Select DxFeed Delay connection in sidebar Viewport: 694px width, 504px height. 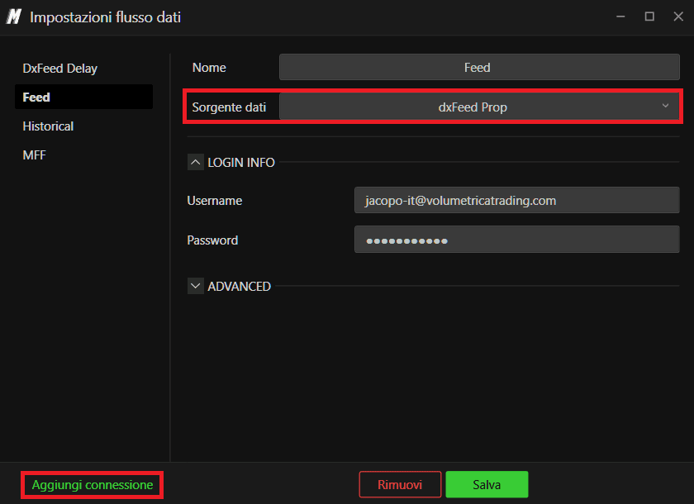59,69
